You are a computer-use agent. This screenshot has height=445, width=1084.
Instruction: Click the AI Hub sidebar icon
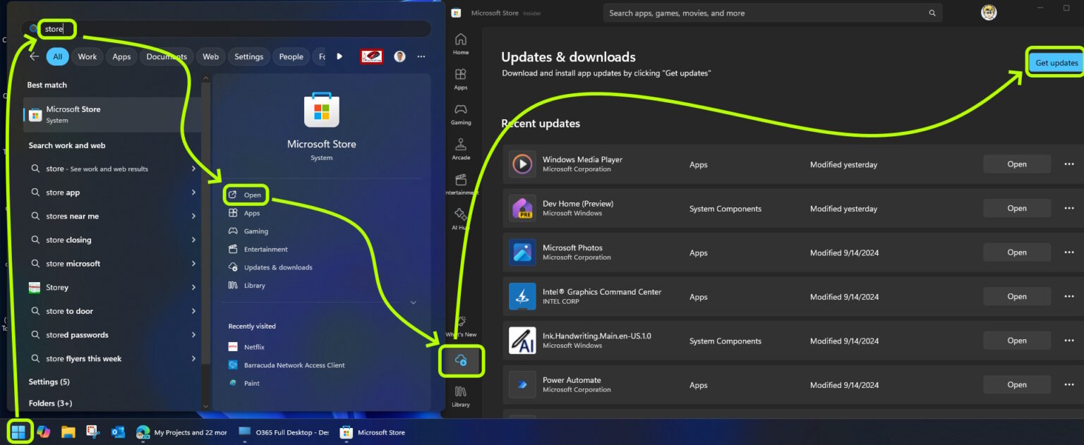tap(461, 217)
